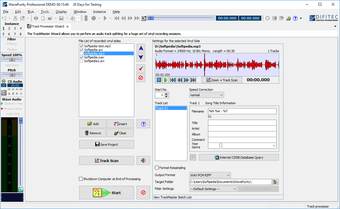Click Internet CDDB Database Query button
This screenshot has height=209, width=340.
(239, 157)
